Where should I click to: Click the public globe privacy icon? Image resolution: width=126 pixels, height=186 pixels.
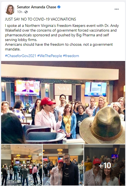[26, 12]
